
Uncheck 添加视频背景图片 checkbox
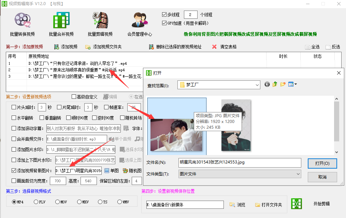(x=14, y=171)
